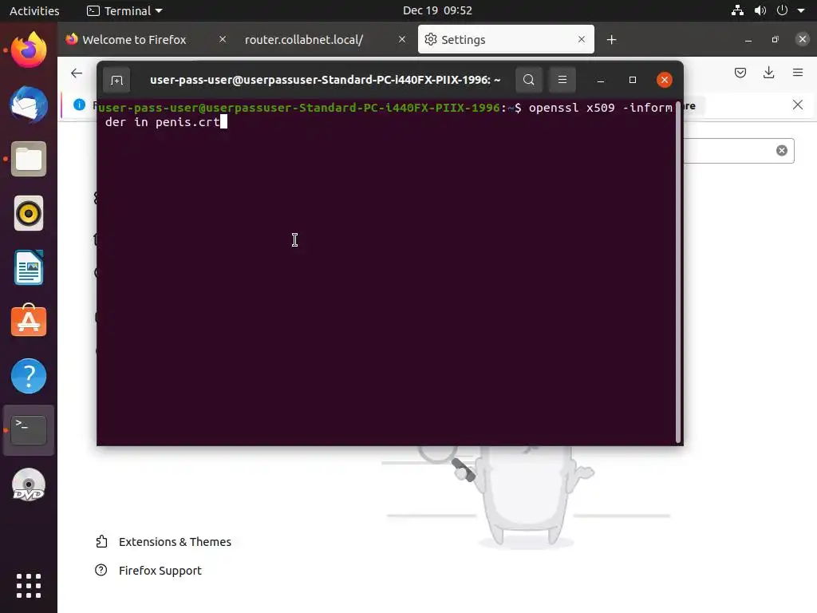This screenshot has width=817, height=613.
Task: Open the DVD disc icon in the dock
Action: click(29, 484)
